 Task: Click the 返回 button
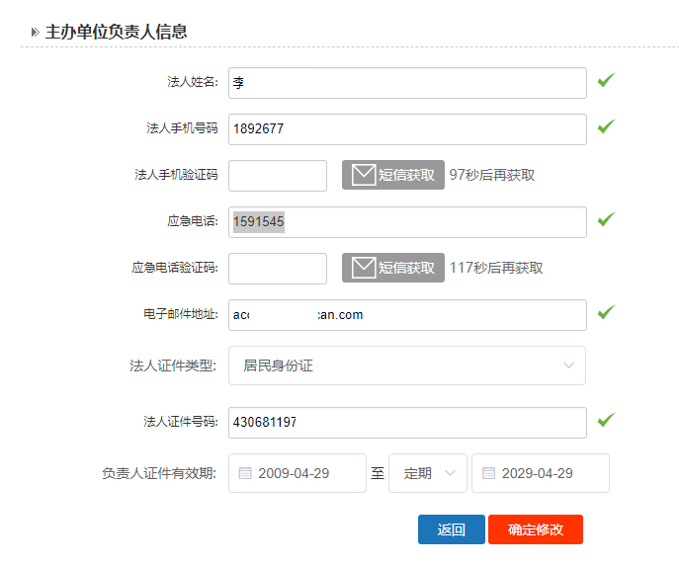pos(451,529)
